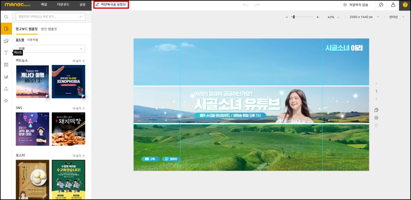Open the chart tool icon in sidebar
Screen dimensions: 411x200
6,76
